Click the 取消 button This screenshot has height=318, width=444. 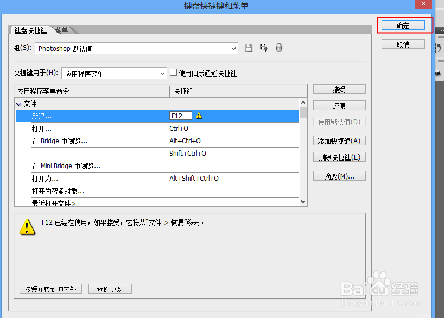click(402, 44)
